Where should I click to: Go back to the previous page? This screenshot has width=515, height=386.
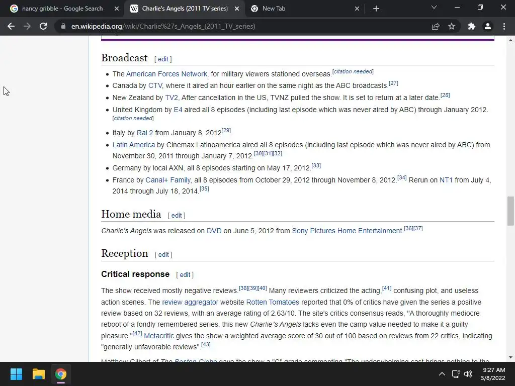coord(11,26)
